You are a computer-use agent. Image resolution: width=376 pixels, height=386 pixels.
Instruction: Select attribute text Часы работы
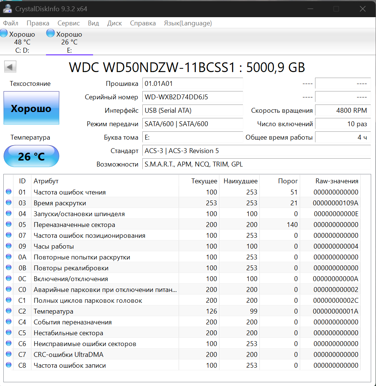54,246
